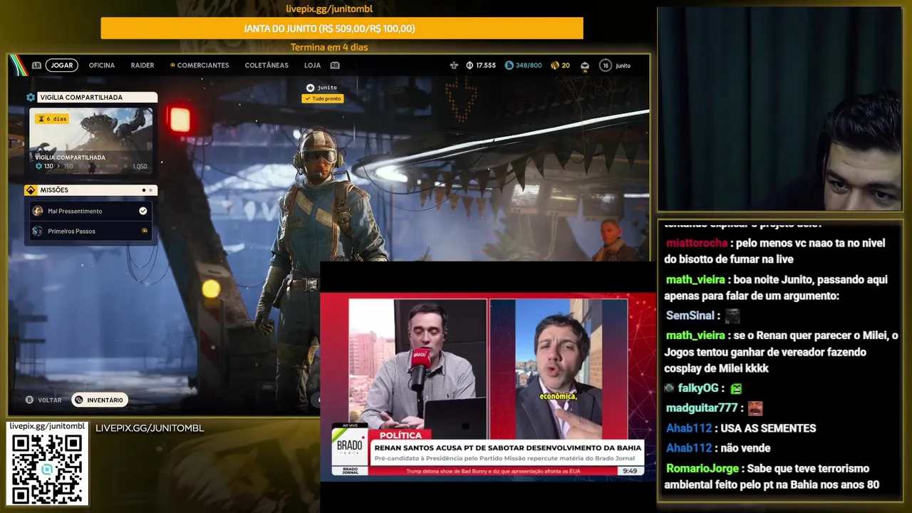Click the Primeiros Passos character portrait
The width and height of the screenshot is (912, 513).
click(x=38, y=231)
